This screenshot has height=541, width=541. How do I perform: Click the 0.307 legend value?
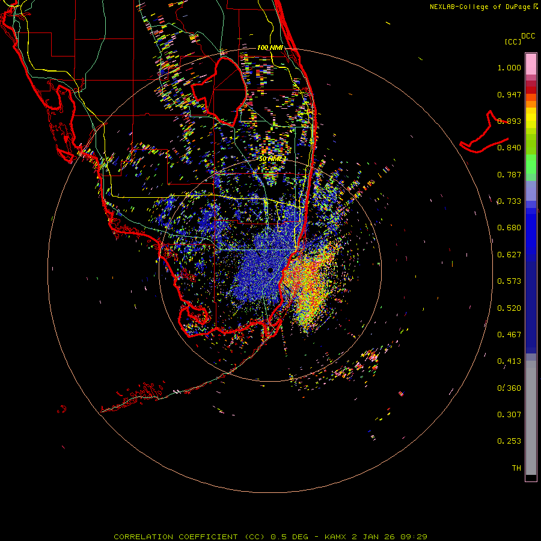tap(509, 415)
